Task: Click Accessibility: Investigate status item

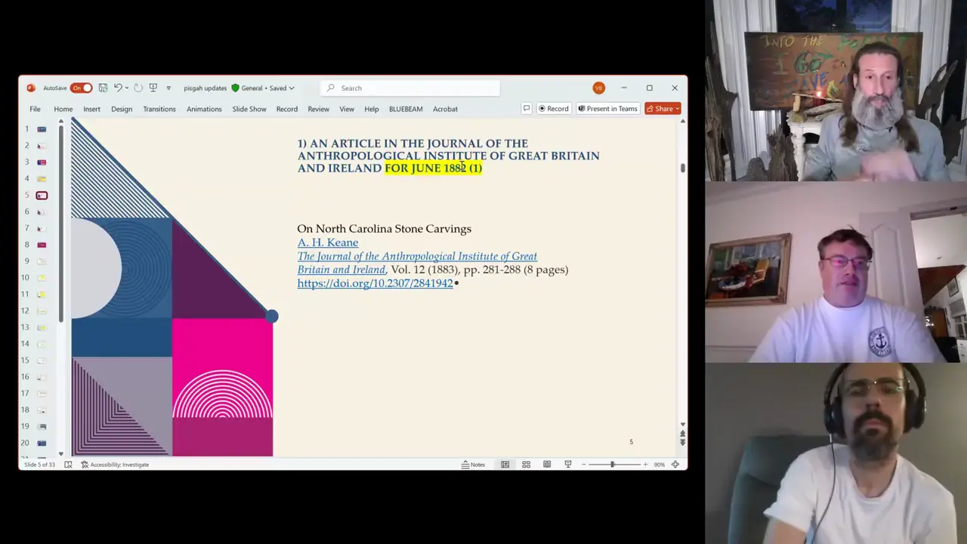Action: [x=115, y=465]
